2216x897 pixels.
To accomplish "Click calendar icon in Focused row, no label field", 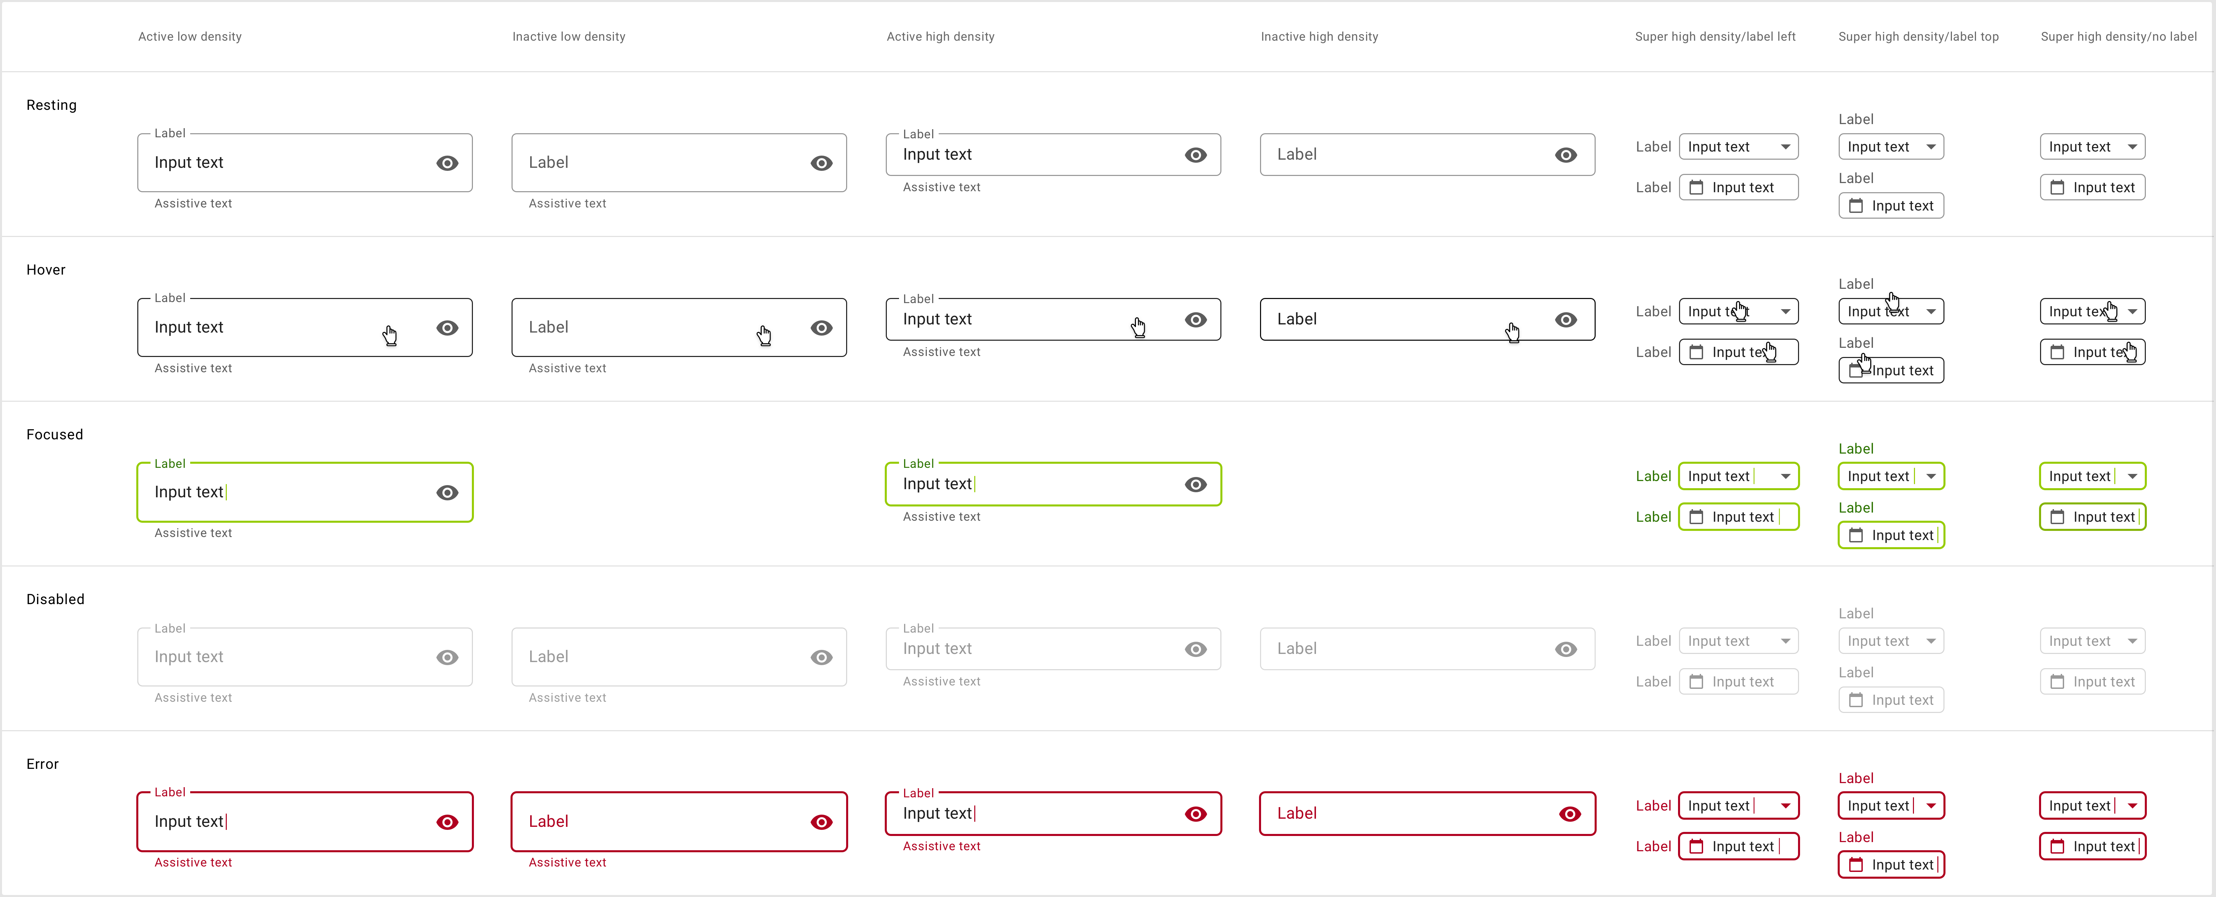I will pos(2057,517).
